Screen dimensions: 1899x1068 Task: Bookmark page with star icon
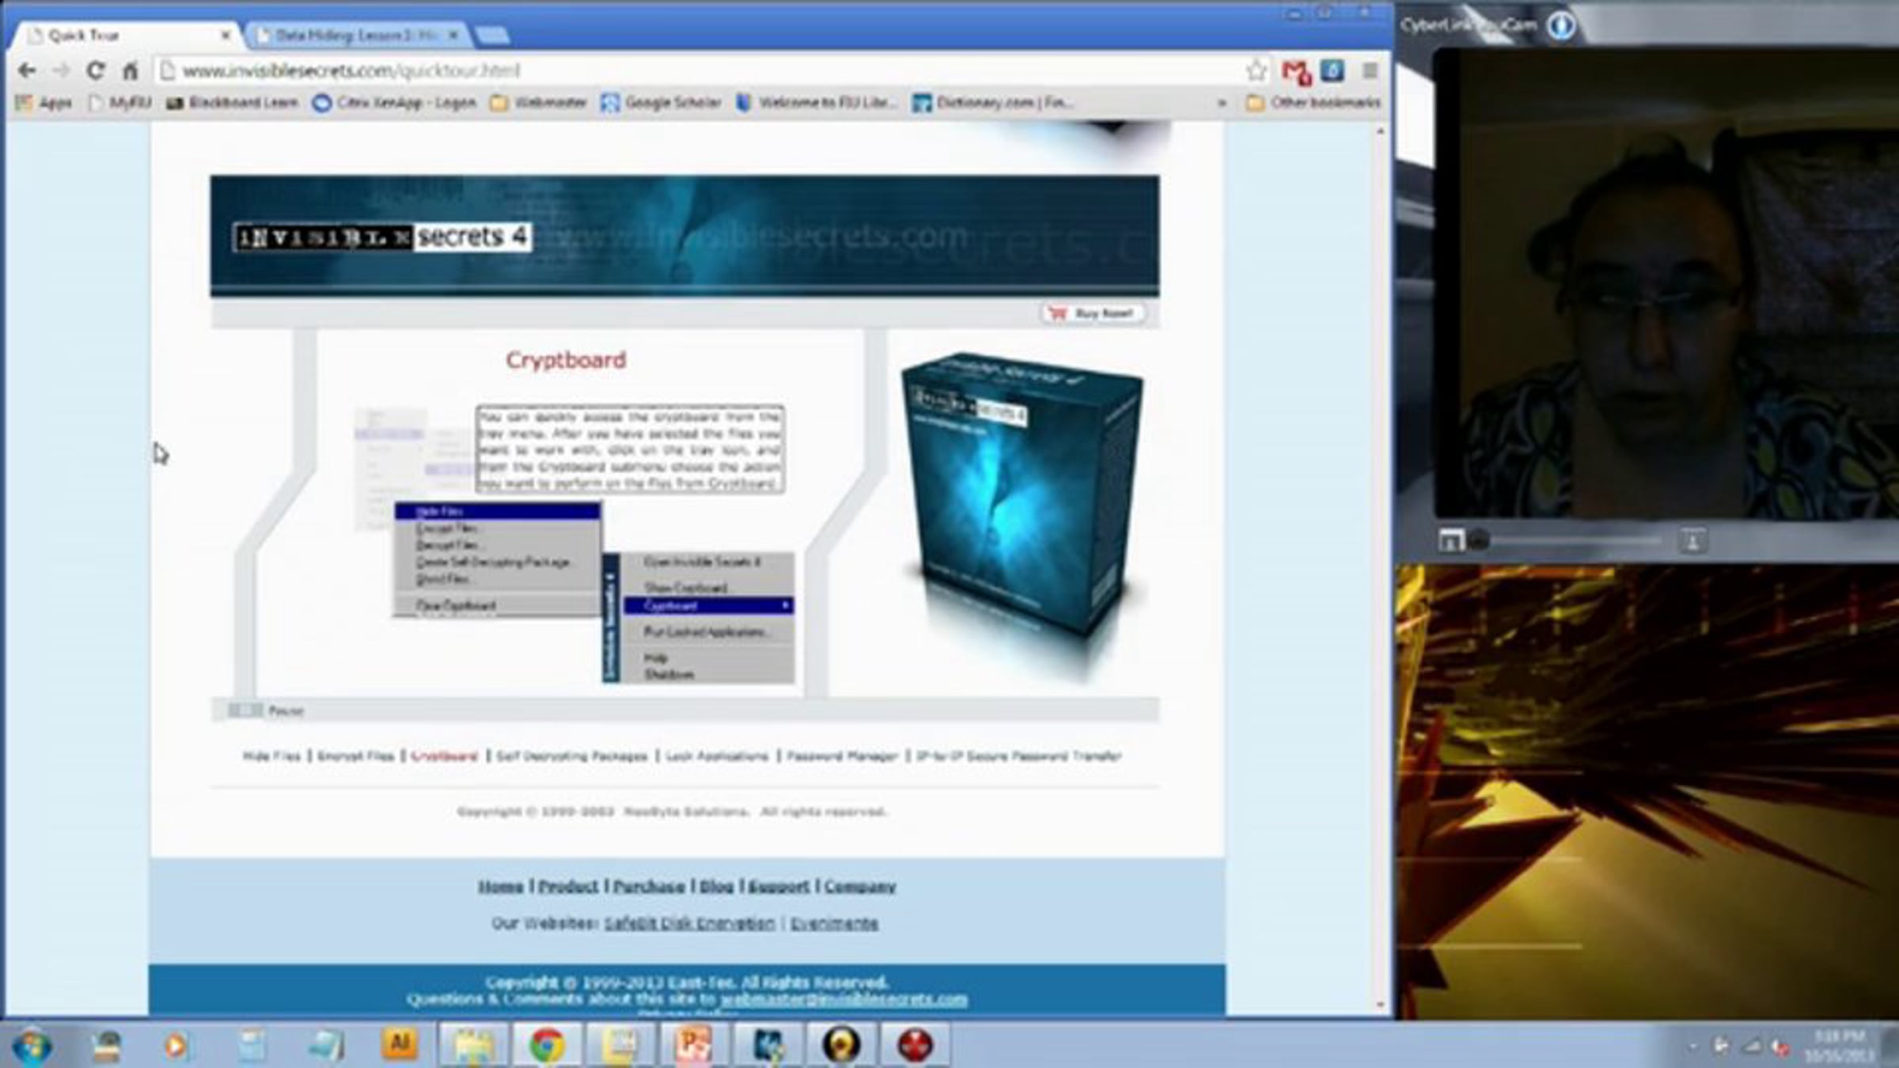click(x=1257, y=71)
